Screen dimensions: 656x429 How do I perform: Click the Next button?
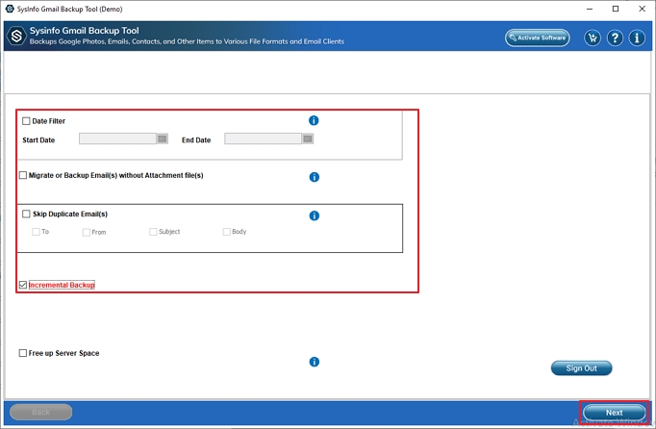point(615,413)
